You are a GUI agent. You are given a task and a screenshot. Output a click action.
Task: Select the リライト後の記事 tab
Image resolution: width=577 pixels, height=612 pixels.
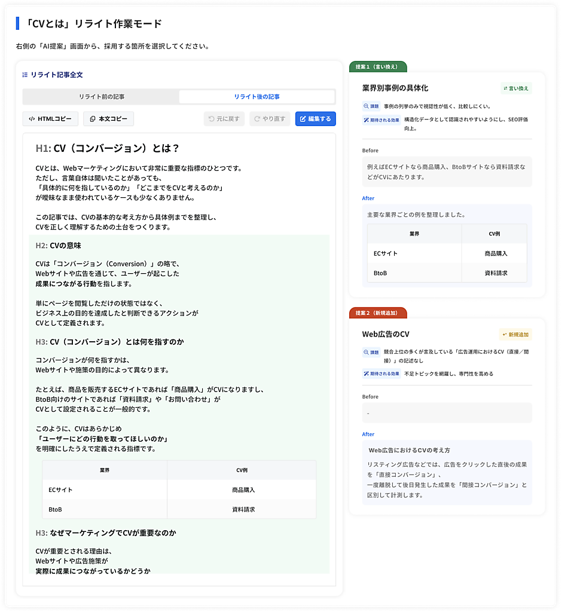[257, 97]
